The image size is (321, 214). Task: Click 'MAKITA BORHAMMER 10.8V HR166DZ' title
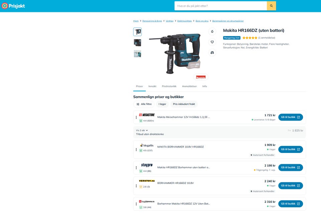180,147
